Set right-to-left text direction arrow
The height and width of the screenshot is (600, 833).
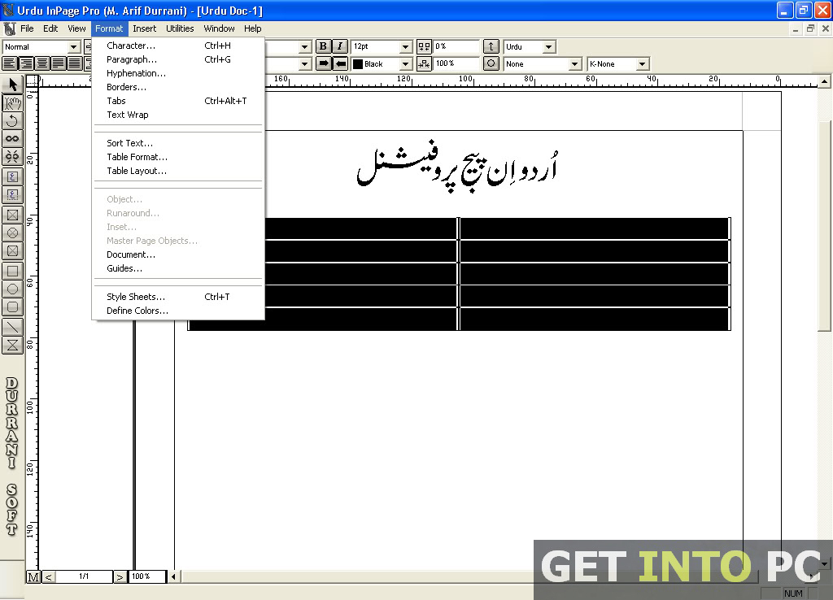click(x=341, y=64)
